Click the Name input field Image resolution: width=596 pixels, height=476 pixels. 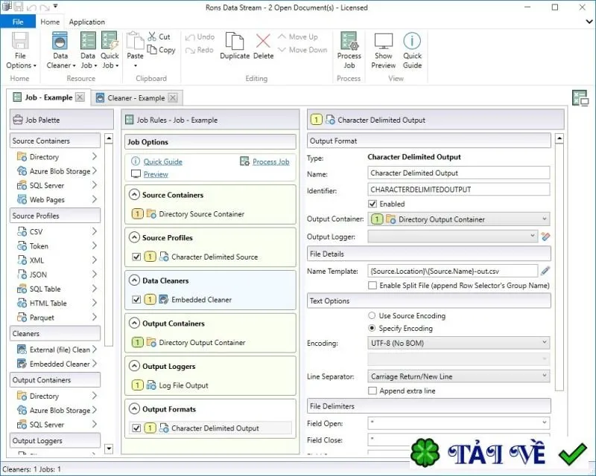pos(458,173)
